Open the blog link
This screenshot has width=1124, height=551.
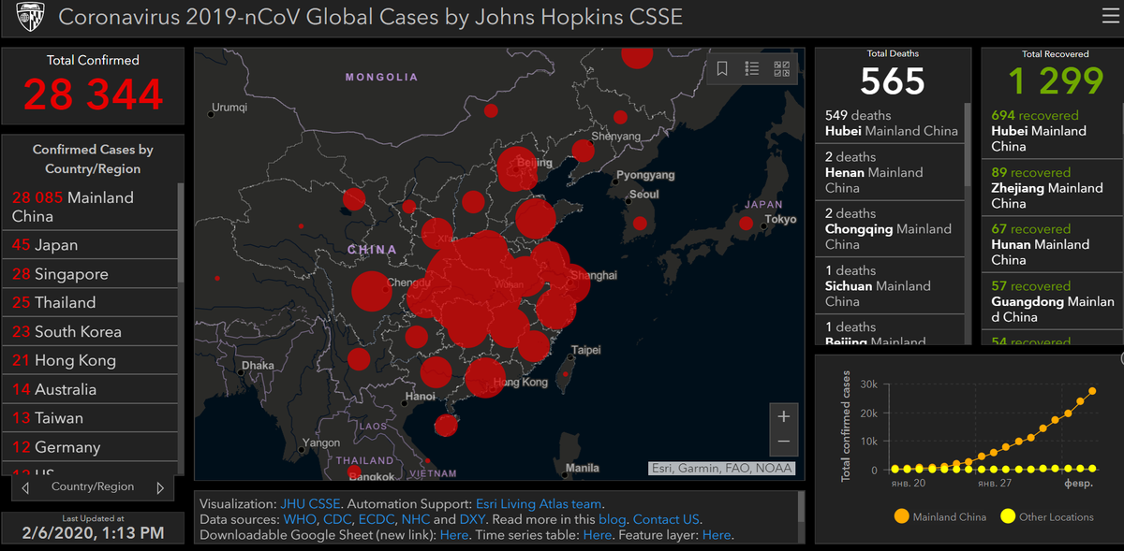point(611,519)
